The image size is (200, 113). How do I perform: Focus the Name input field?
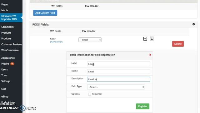tap(118, 72)
